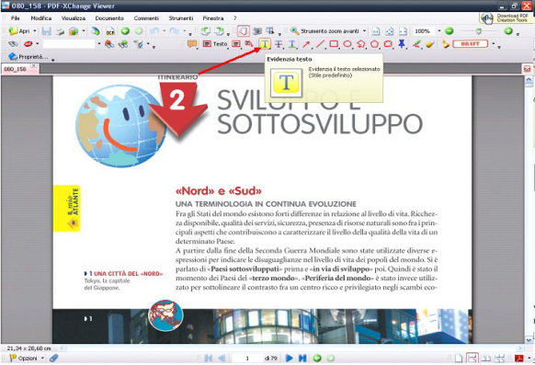The image size is (535, 365).
Task: Select the Strikeout text tool
Action: [x=279, y=44]
